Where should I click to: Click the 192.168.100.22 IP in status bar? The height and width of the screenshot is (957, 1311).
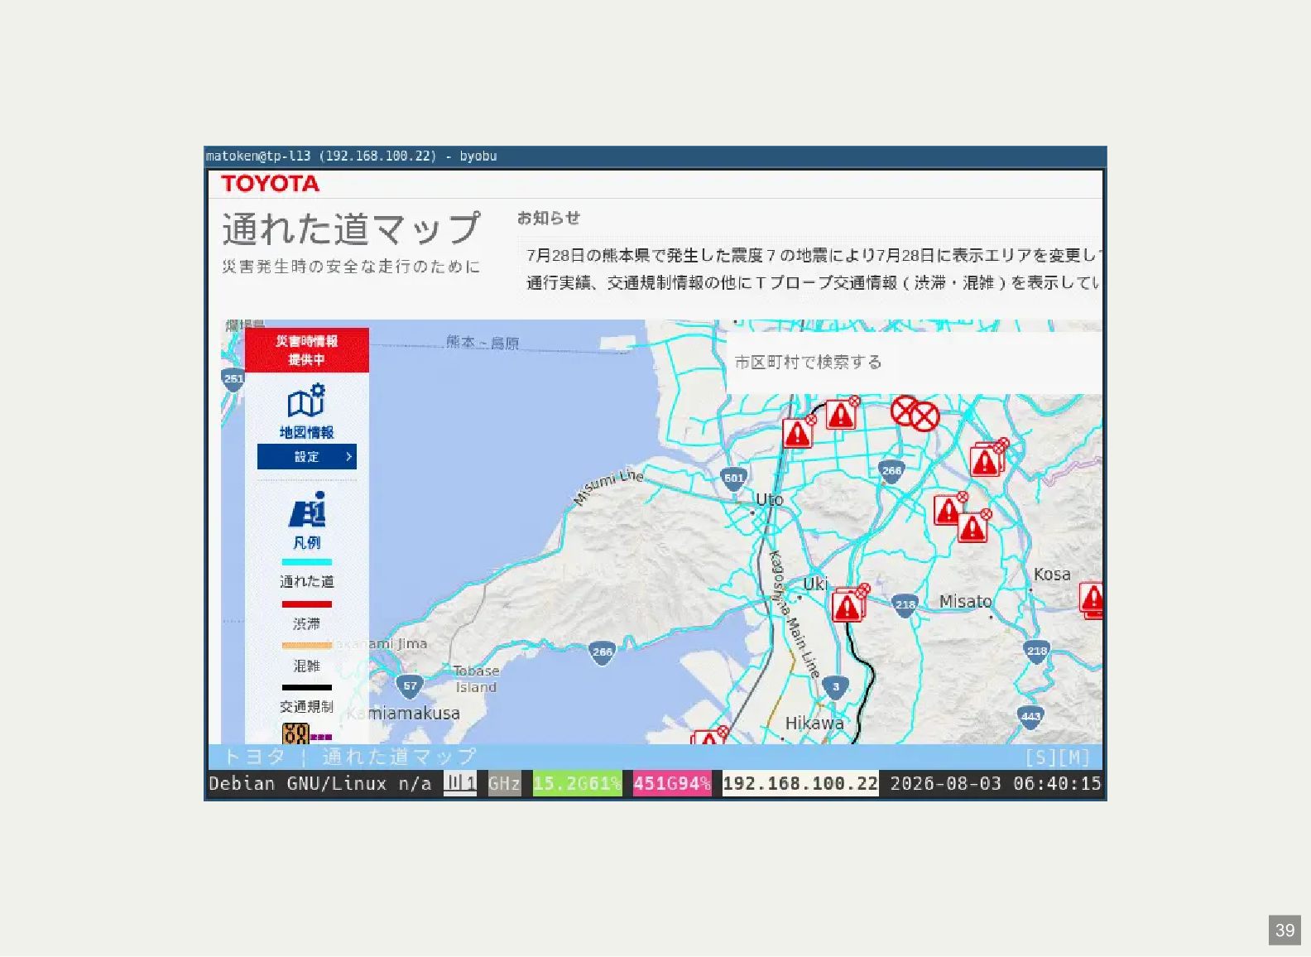[800, 783]
